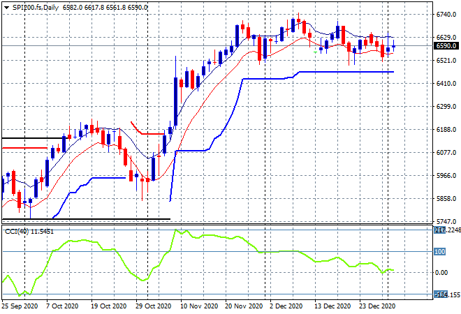The height and width of the screenshot is (314, 461).
Task: Click the 0.00 CCI axis label
Action: coord(441,273)
